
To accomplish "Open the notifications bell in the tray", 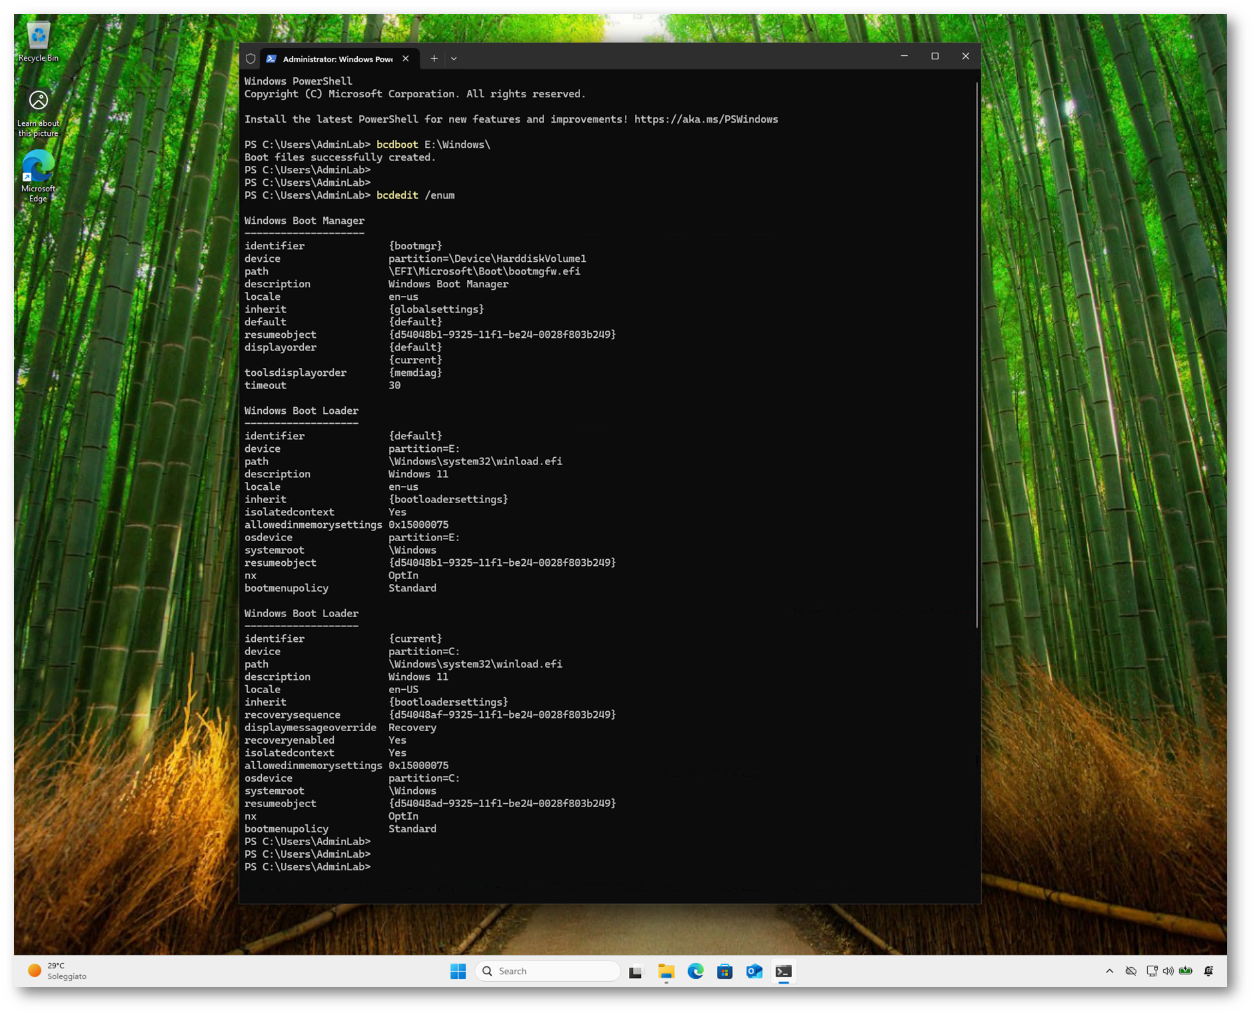I will tap(1208, 971).
